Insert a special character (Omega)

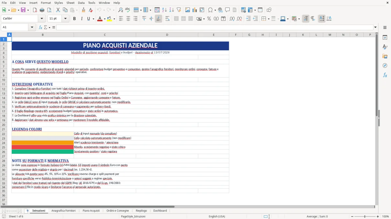click(x=210, y=10)
